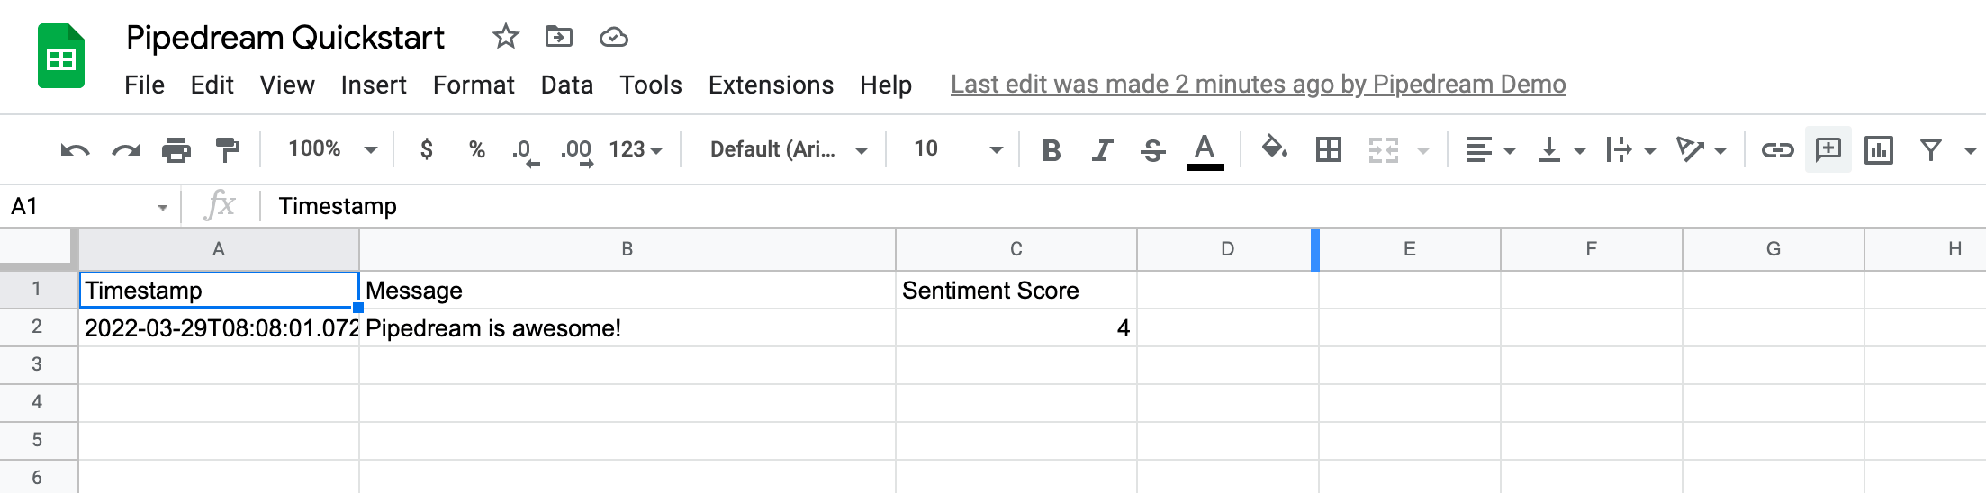This screenshot has width=1986, height=493.
Task: Select the cell containing Pipedream is awesome!
Action: pyautogui.click(x=627, y=328)
